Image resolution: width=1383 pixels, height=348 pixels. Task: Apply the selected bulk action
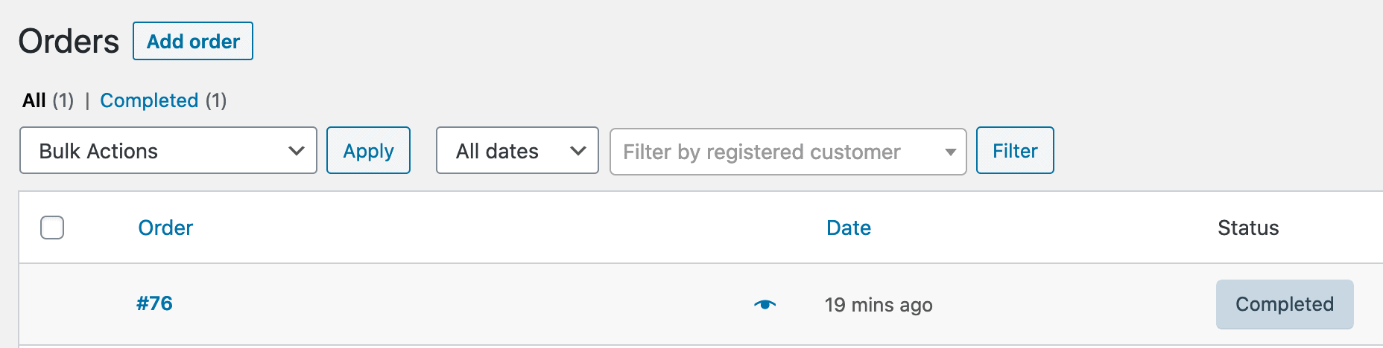[368, 150]
